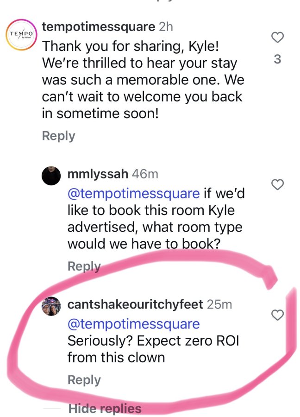Open the mmlyssah username link
The image size is (300, 417).
(98, 174)
